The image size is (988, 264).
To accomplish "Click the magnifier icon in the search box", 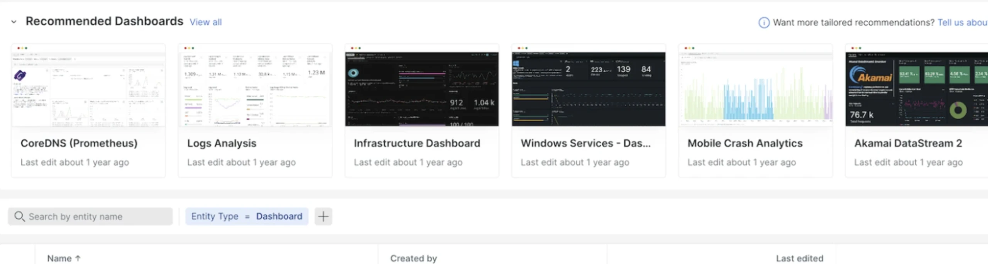I will (19, 217).
